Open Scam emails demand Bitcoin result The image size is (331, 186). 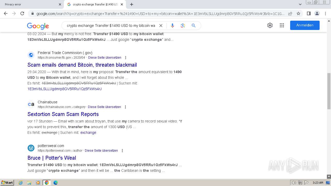[82, 65]
